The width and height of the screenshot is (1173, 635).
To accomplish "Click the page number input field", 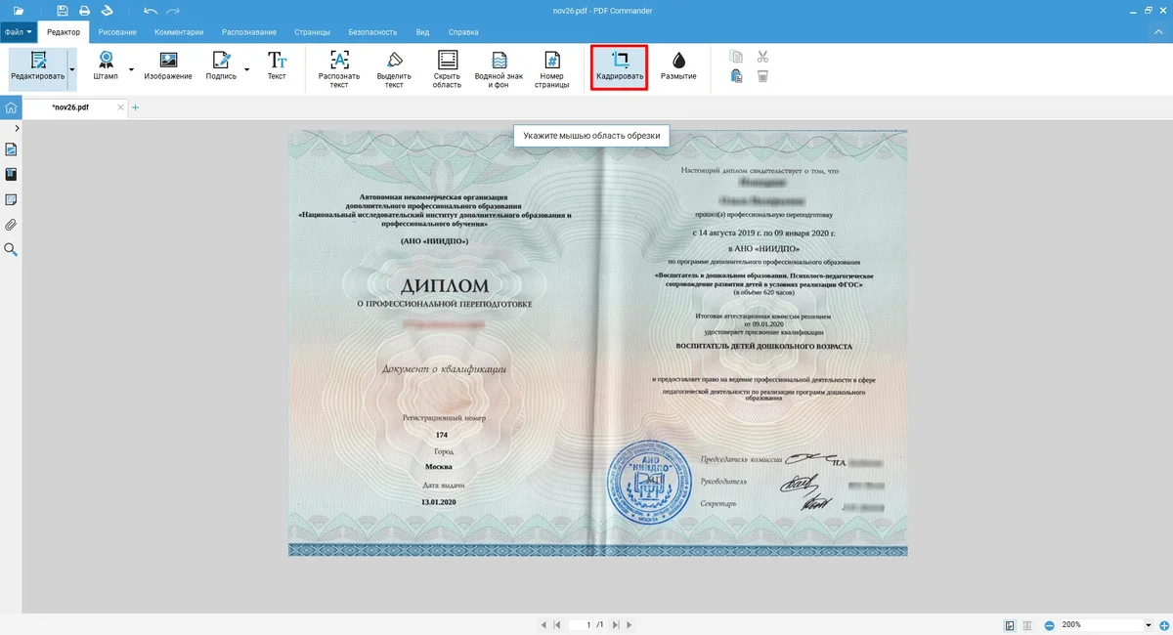I will tap(581, 624).
